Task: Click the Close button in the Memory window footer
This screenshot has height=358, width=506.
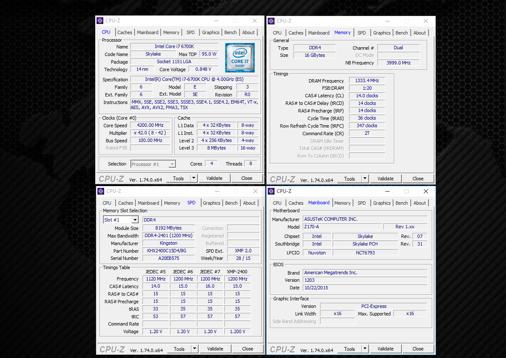Action: (x=418, y=179)
